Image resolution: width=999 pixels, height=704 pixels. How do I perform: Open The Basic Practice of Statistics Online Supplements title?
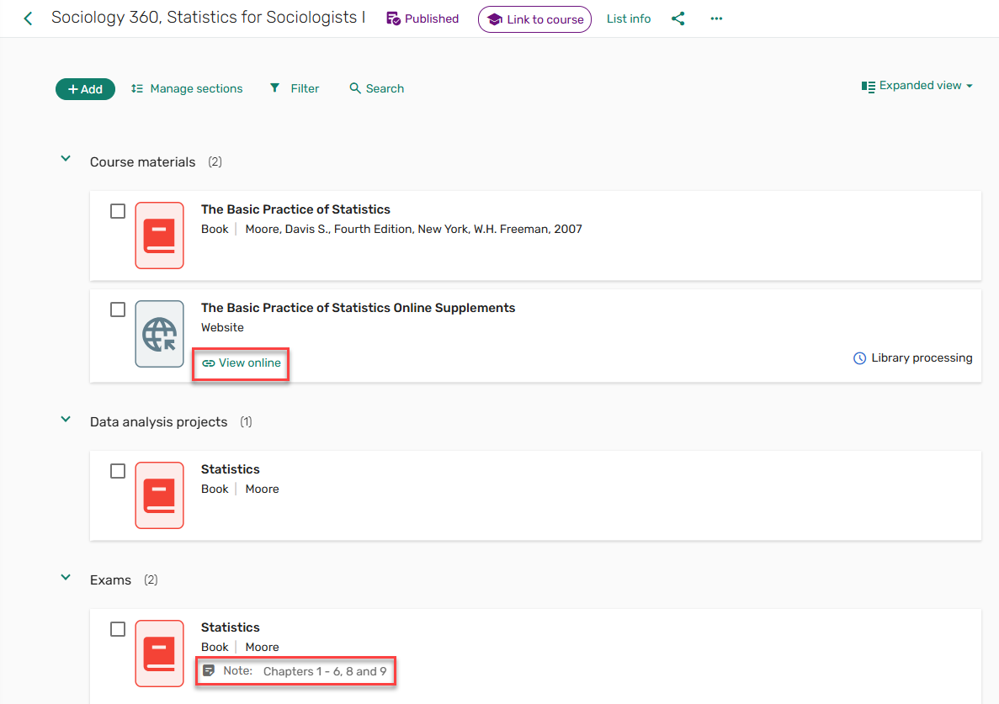(358, 308)
